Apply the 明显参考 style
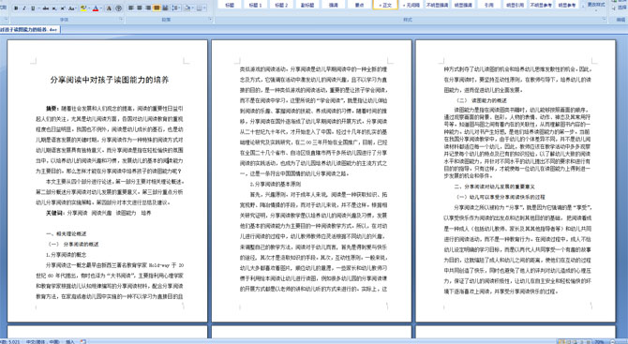The width and height of the screenshot is (628, 344). 567,5
